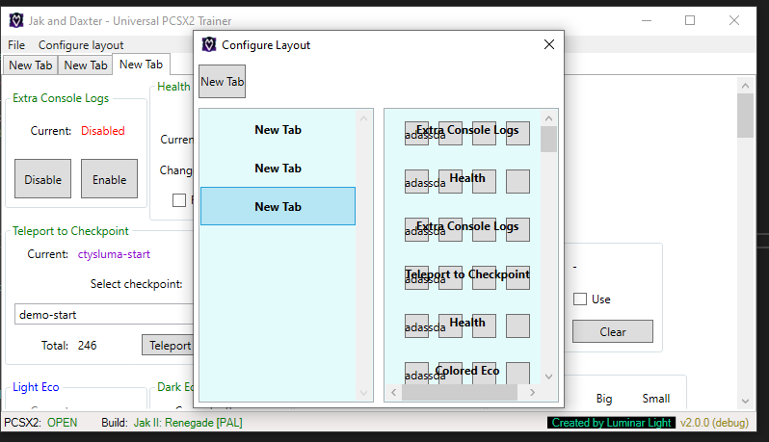Select the active New Tab tab in main window
This screenshot has height=442, width=769.
pos(142,65)
